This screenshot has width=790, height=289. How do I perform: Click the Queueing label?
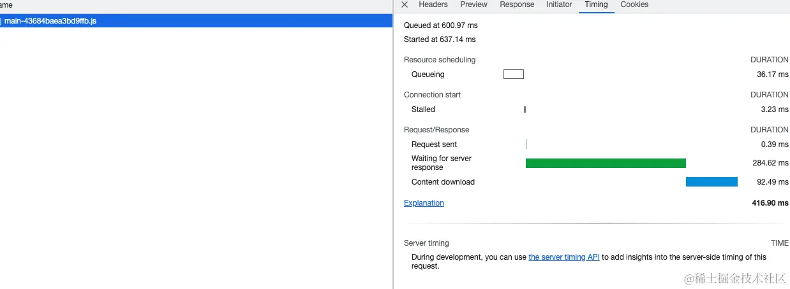pyautogui.click(x=428, y=74)
